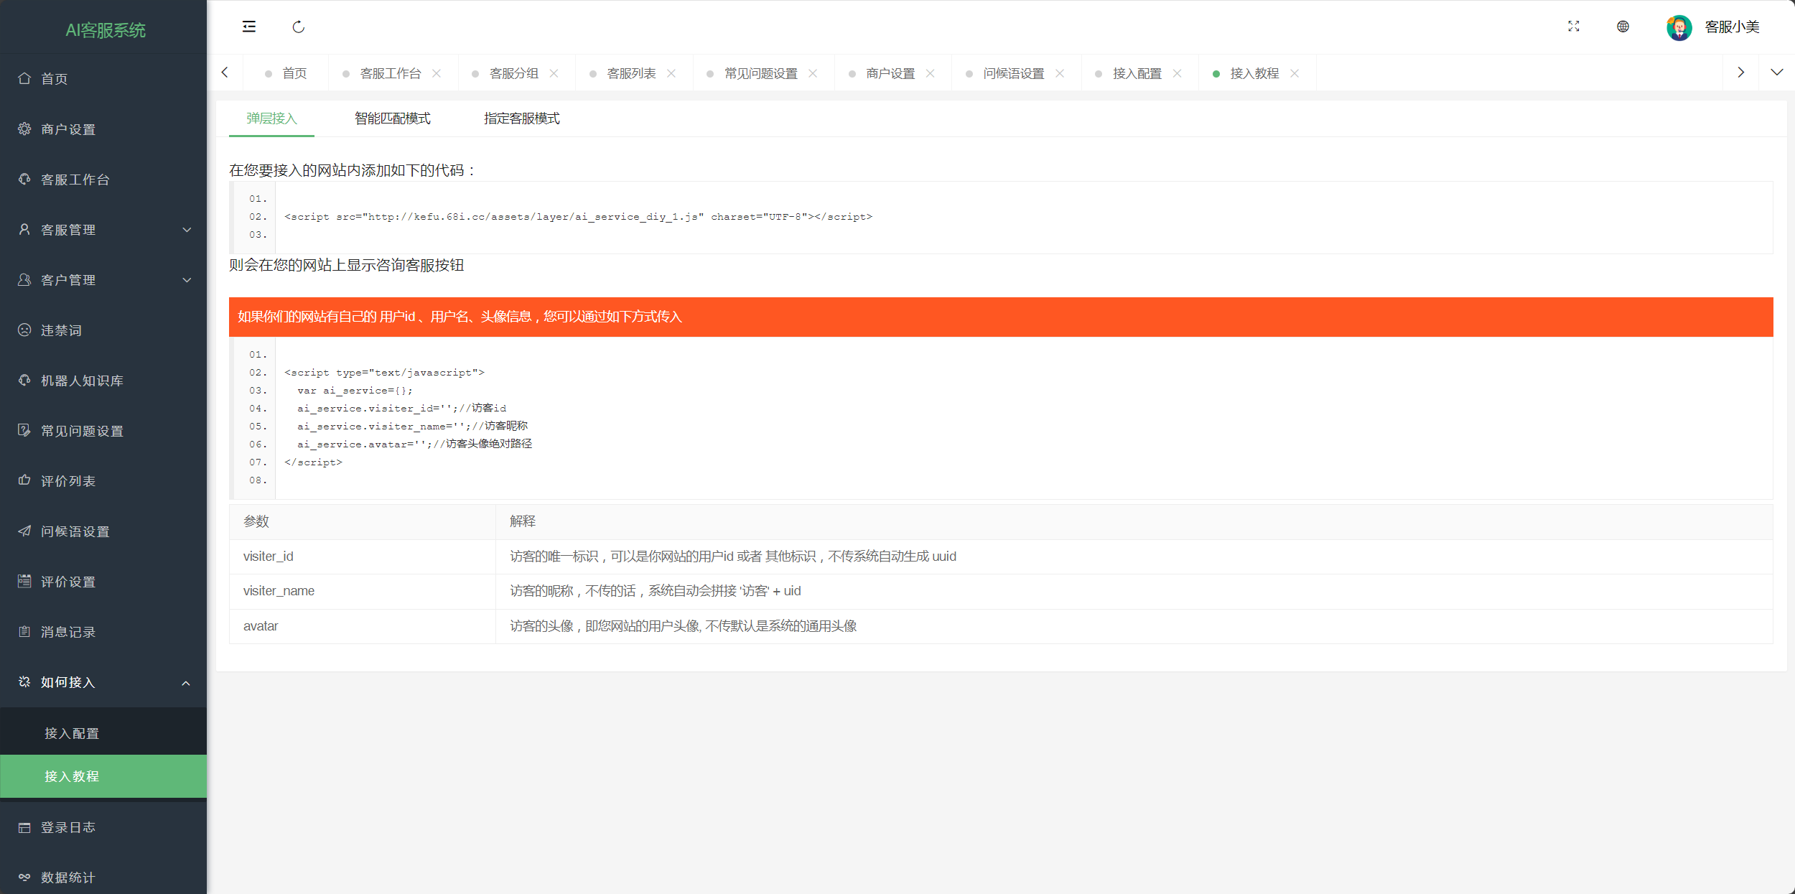Click the 问候语设置 paper plane icon

pos(24,531)
